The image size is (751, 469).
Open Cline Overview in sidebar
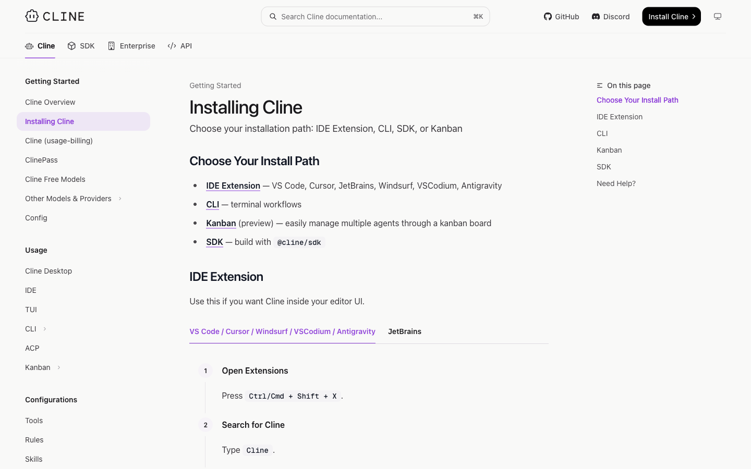coord(50,102)
